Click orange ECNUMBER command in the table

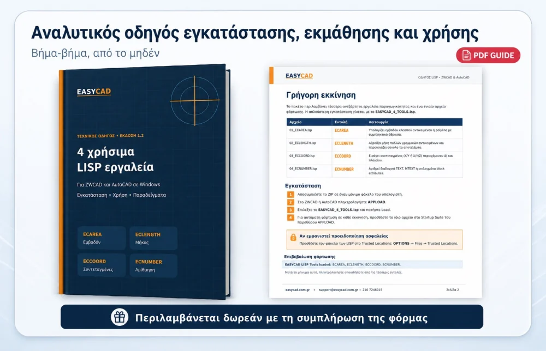344,170
